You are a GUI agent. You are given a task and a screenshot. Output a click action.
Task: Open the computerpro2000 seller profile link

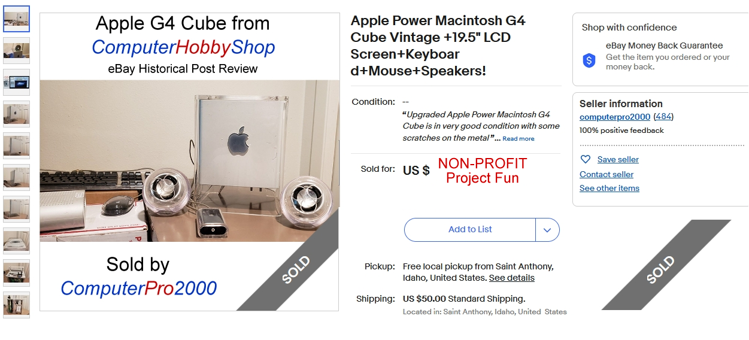coord(615,117)
